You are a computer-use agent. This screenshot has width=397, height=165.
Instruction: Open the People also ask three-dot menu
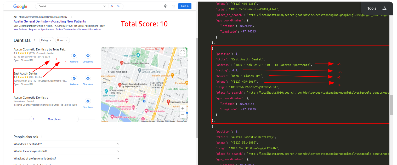42,137
